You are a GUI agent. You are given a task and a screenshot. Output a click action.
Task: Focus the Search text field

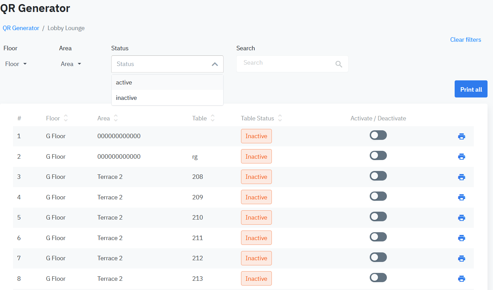tap(286, 63)
